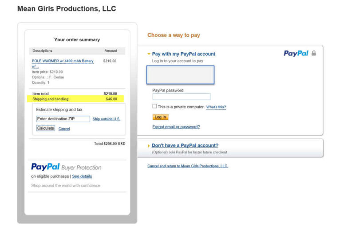This screenshot has height=226, width=355.
Task: Open Forgot email or password link
Action: tap(176, 127)
